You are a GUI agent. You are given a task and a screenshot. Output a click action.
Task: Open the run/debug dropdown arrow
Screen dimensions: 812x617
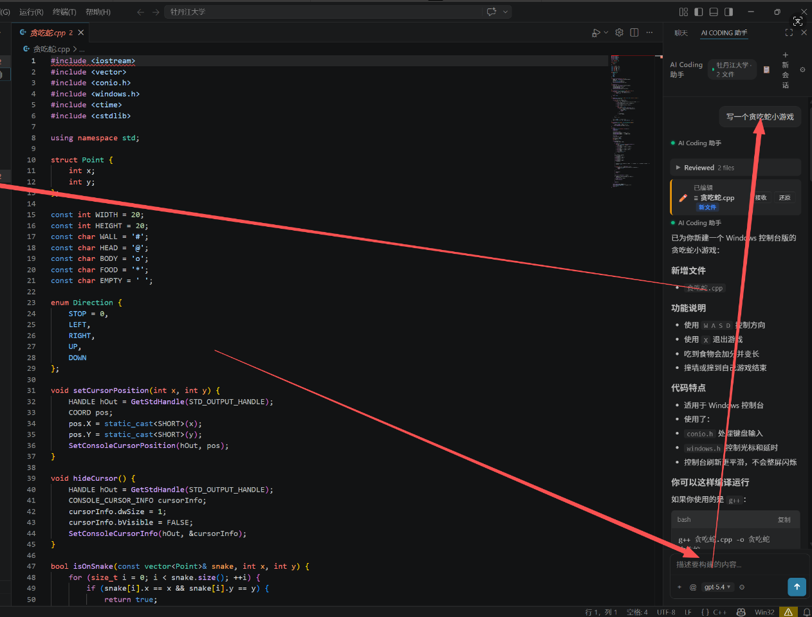(606, 33)
